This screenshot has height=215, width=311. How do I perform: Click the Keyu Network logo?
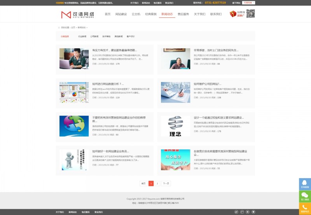coord(77,15)
